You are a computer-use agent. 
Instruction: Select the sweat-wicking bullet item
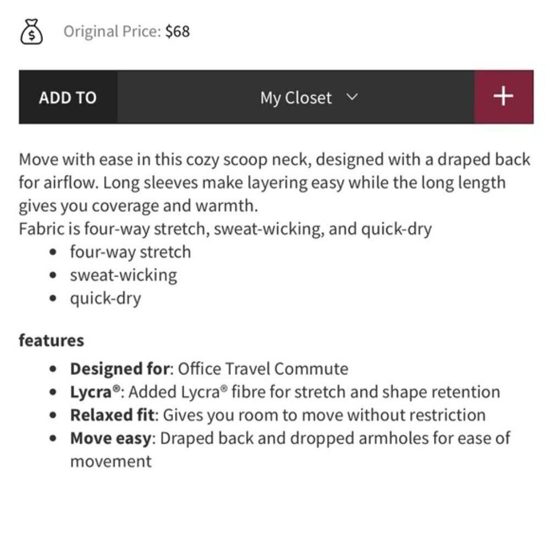(x=123, y=275)
